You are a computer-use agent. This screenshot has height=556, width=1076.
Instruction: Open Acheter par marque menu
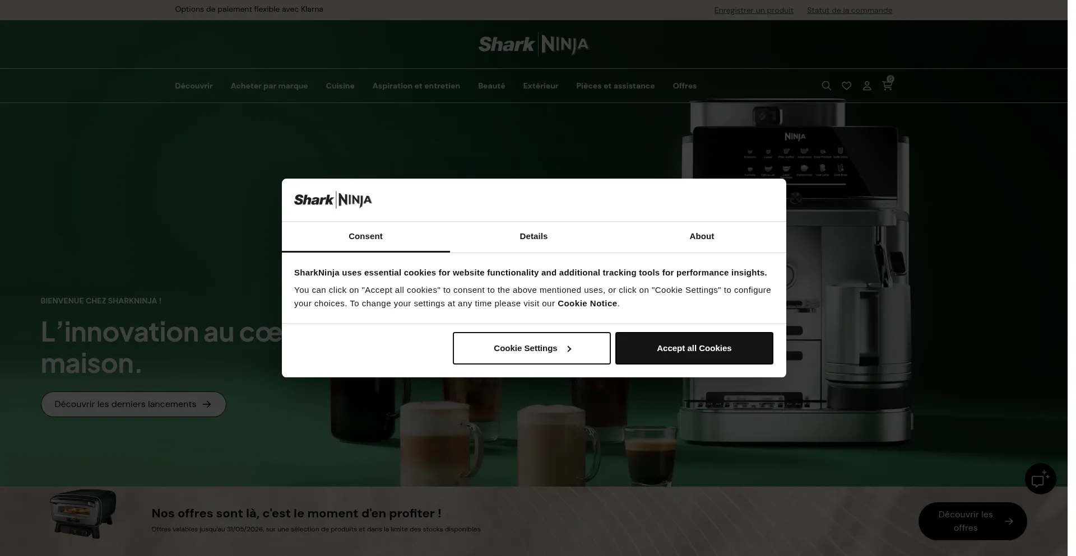[x=269, y=86]
